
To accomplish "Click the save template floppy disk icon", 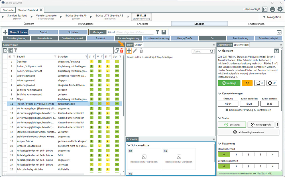I will [164, 32].
